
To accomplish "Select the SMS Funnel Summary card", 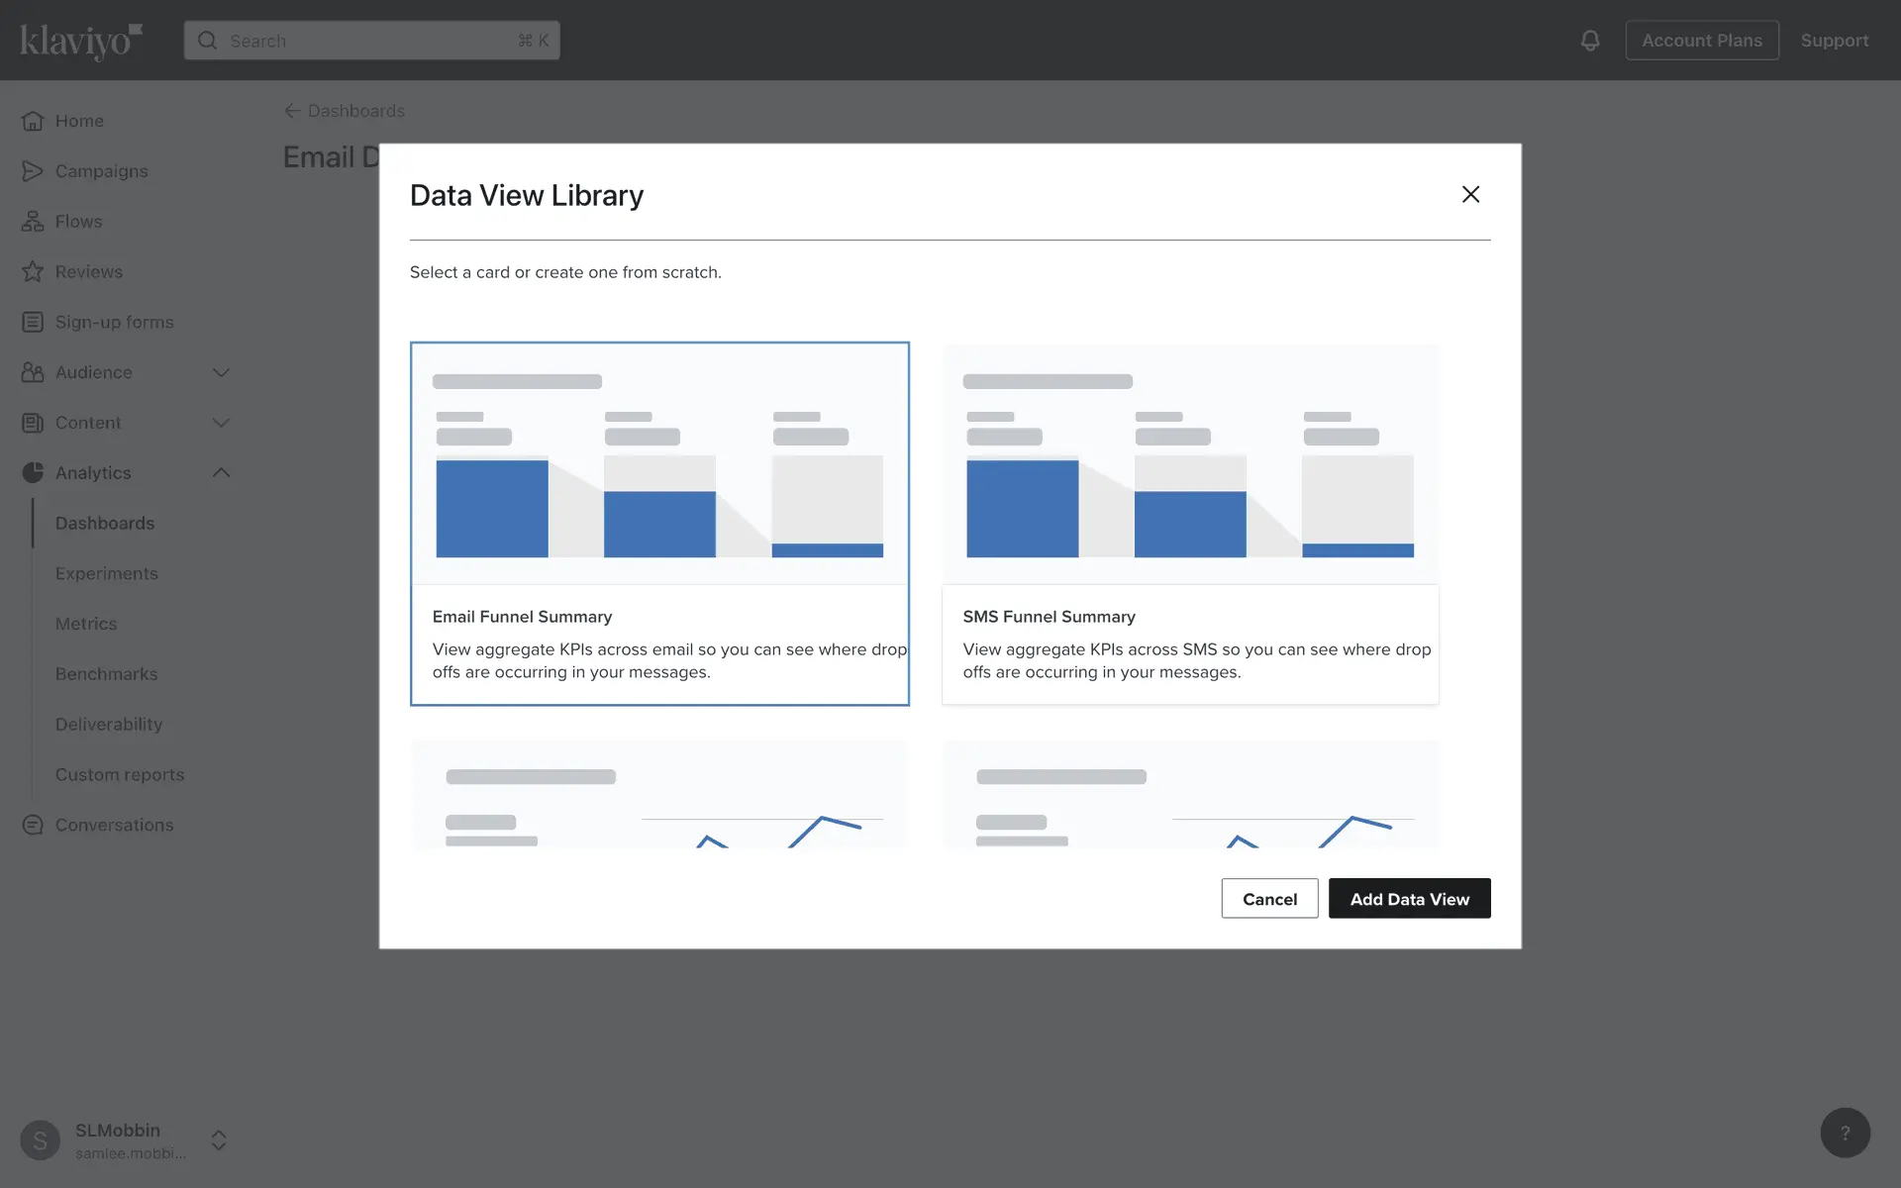I will [1190, 524].
